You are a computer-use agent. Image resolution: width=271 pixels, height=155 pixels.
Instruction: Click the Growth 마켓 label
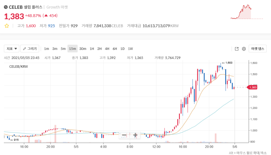57,7
